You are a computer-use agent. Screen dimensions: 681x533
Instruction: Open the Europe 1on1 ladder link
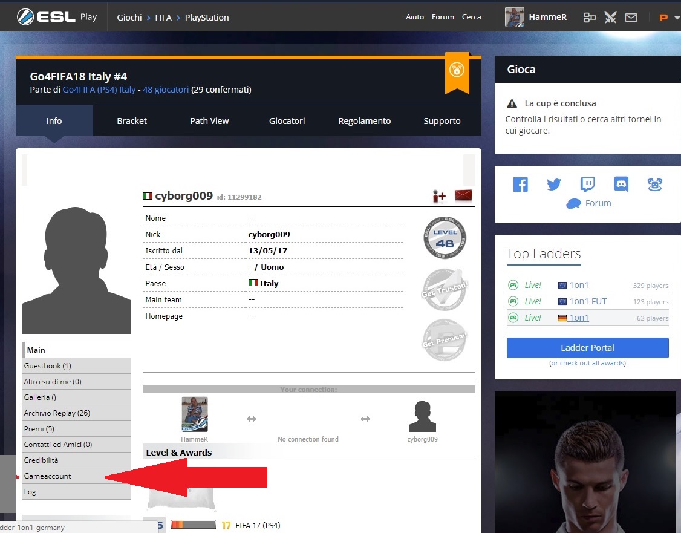(579, 285)
